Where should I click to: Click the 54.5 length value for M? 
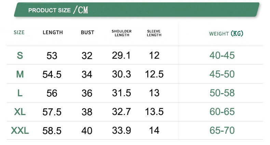pyautogui.click(x=52, y=74)
